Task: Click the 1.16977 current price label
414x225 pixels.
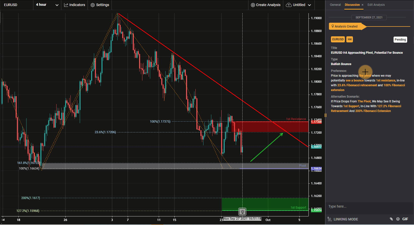Action: click(316, 147)
